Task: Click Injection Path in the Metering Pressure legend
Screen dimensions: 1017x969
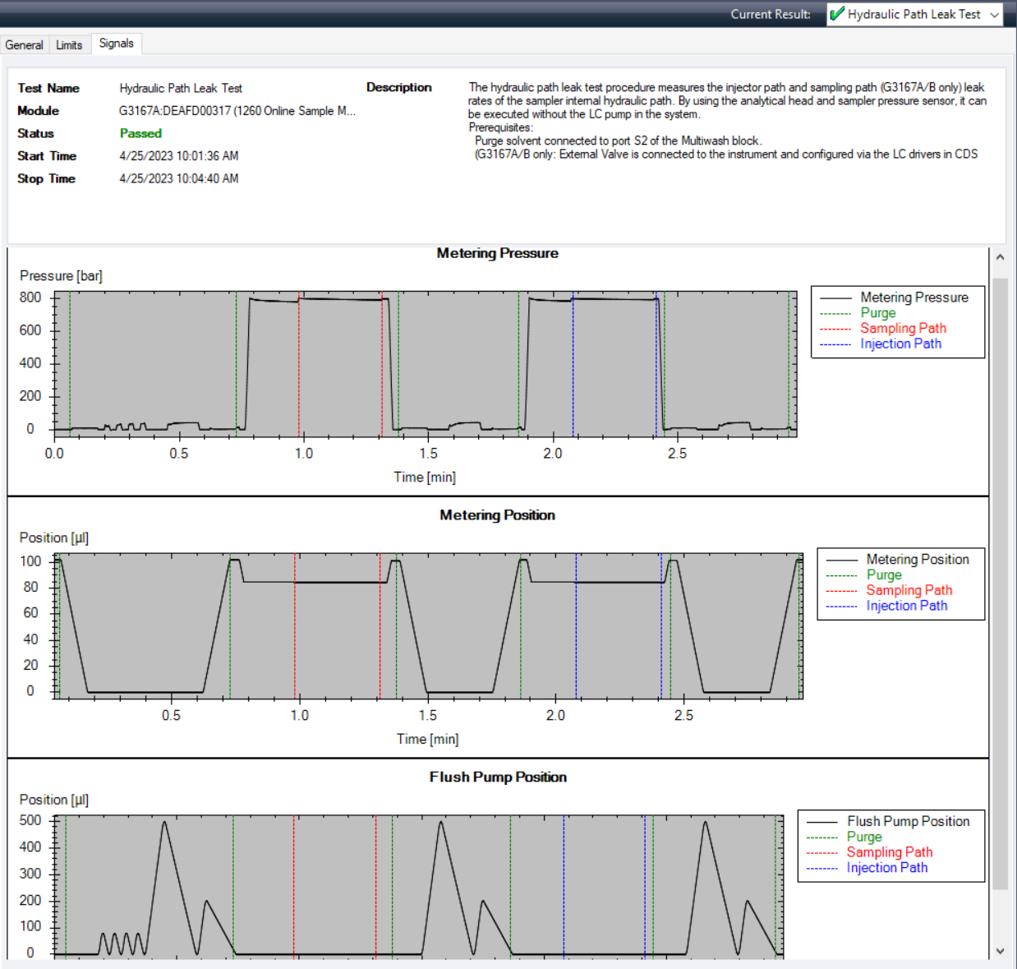Action: (x=900, y=344)
